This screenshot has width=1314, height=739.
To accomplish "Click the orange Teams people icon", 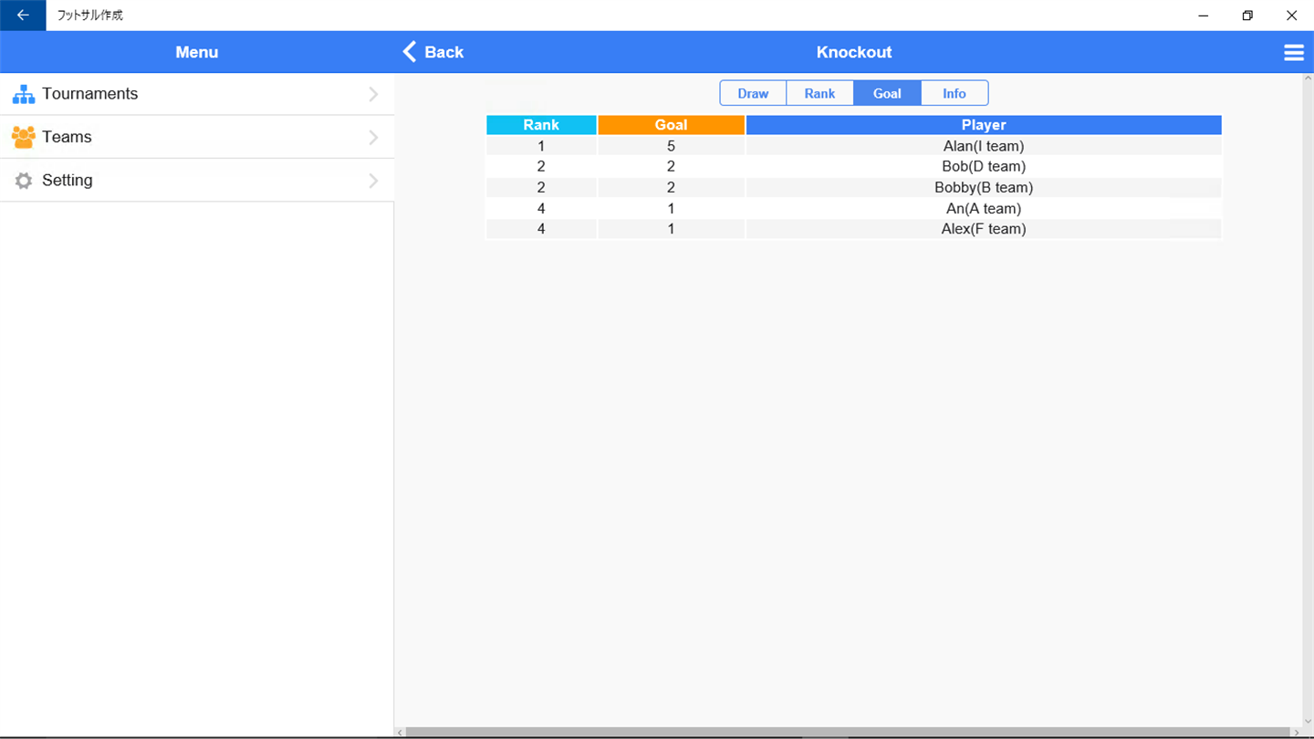I will (24, 137).
